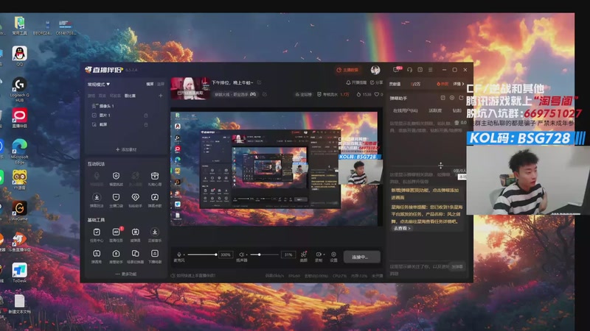Screen dimensions: 590x331
Task: Open the 弹幕秀 tool
Action: pos(97,256)
